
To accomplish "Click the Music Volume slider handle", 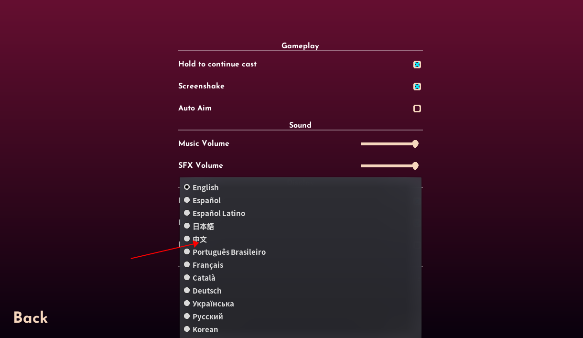I will point(415,144).
